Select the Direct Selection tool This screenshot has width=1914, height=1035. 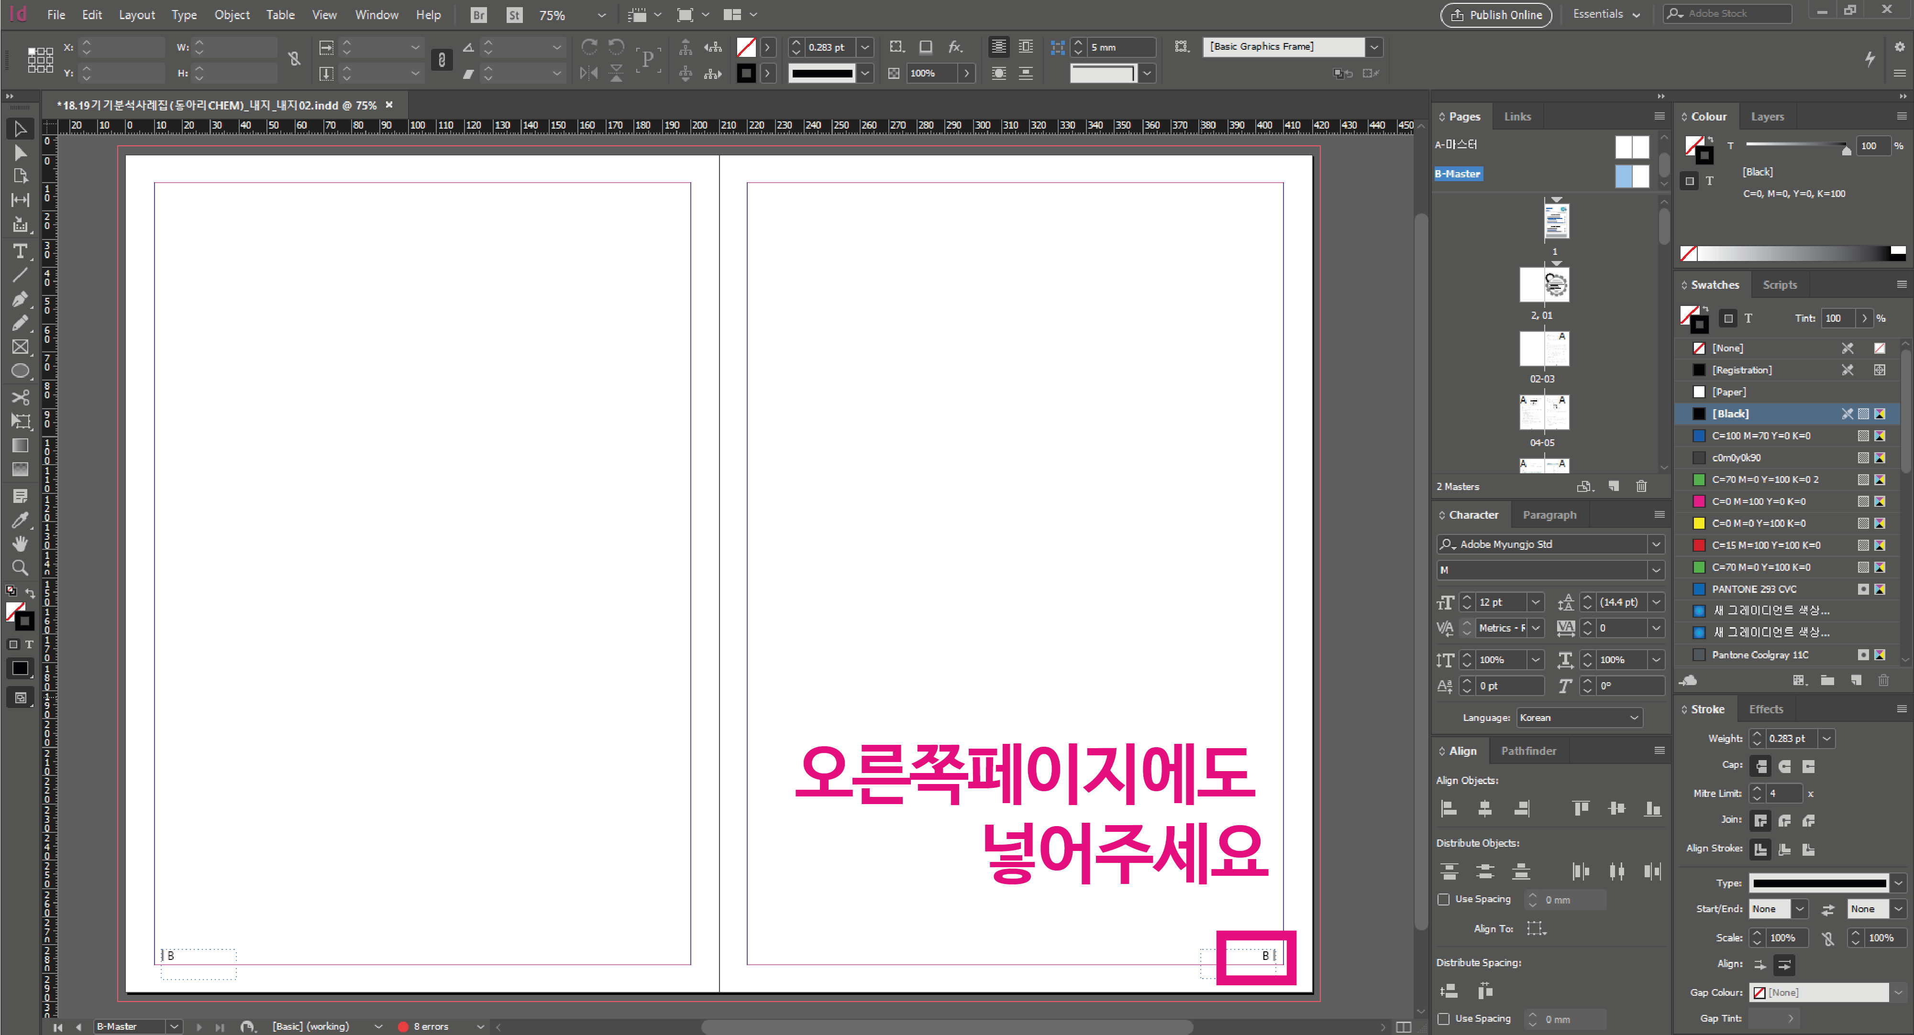[x=20, y=153]
